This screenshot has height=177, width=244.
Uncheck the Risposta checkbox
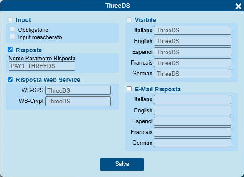coord(10,50)
